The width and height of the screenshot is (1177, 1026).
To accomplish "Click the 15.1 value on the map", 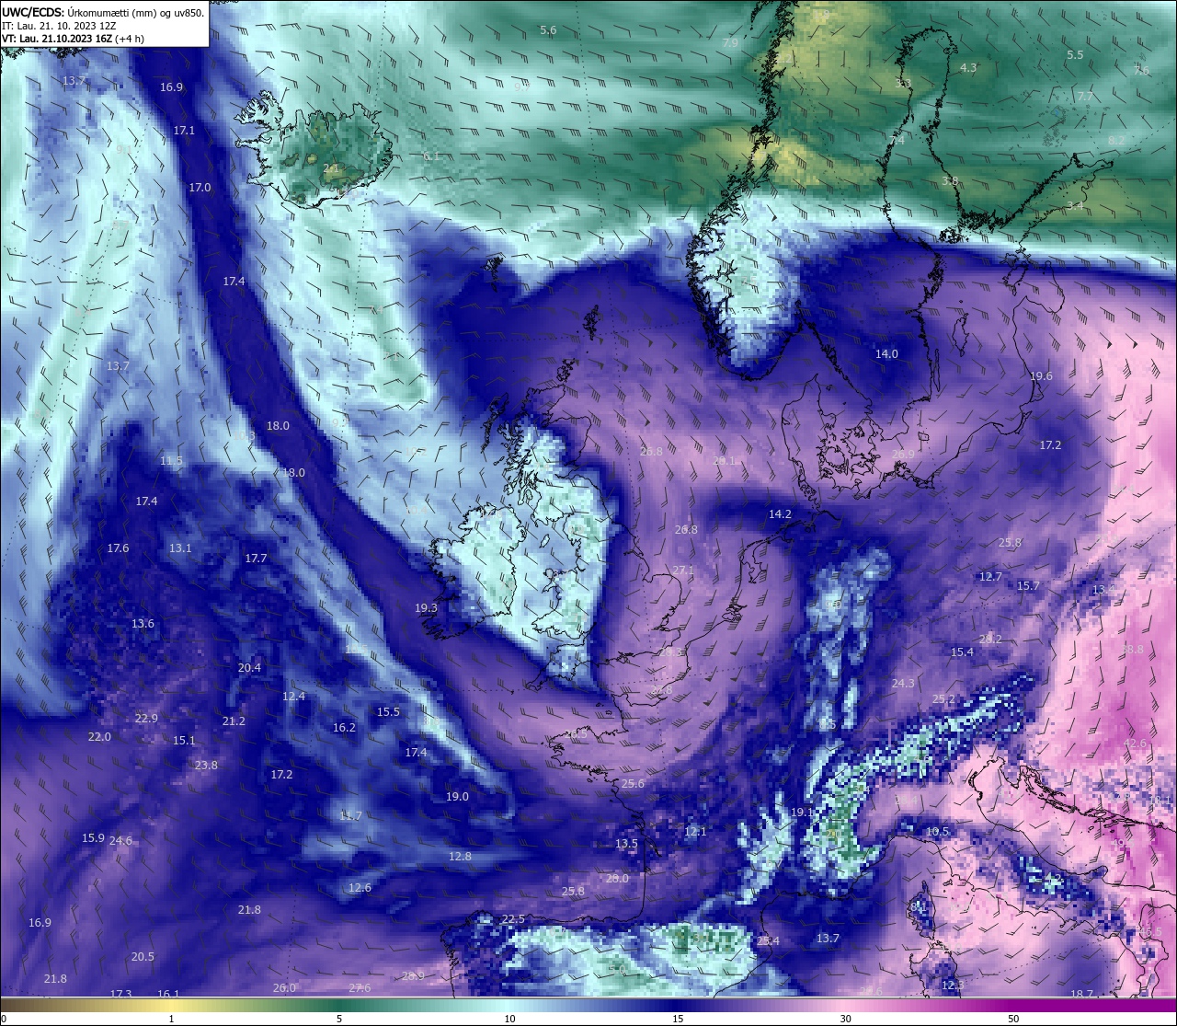I will click(184, 740).
